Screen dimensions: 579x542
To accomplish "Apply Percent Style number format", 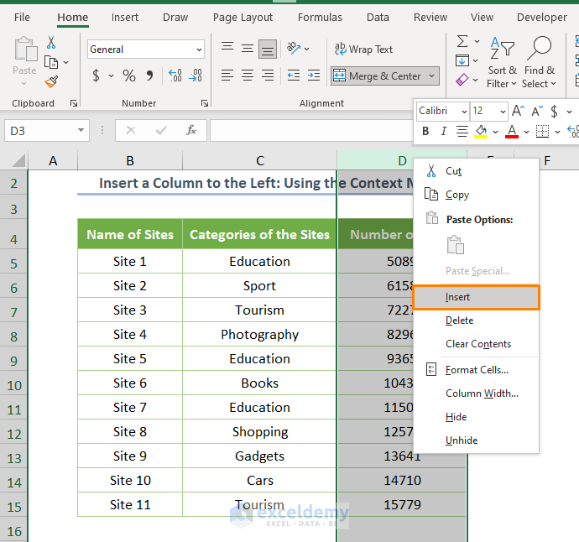I will tap(129, 76).
